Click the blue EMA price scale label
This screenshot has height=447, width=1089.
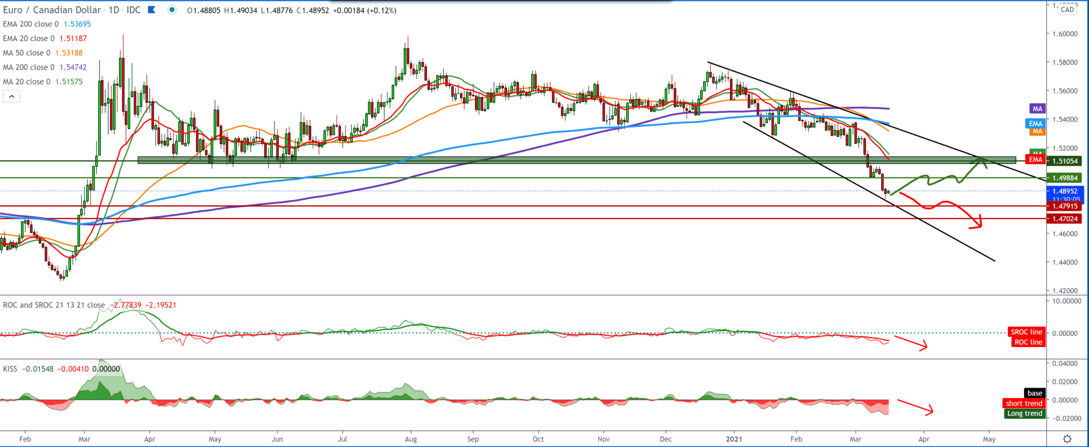click(x=1035, y=123)
